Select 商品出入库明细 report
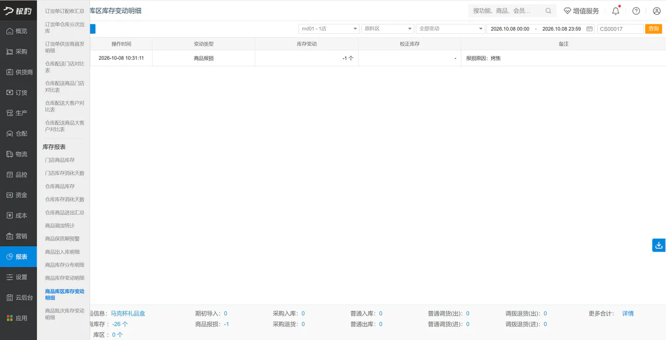Image resolution: width=666 pixels, height=340 pixels. [x=62, y=252]
